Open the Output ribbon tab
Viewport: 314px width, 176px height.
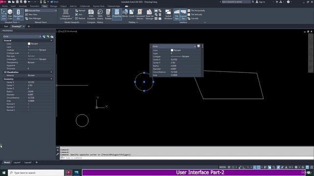(63, 6)
